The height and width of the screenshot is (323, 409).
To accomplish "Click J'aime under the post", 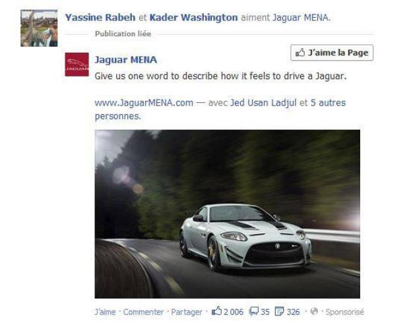I will click(105, 312).
